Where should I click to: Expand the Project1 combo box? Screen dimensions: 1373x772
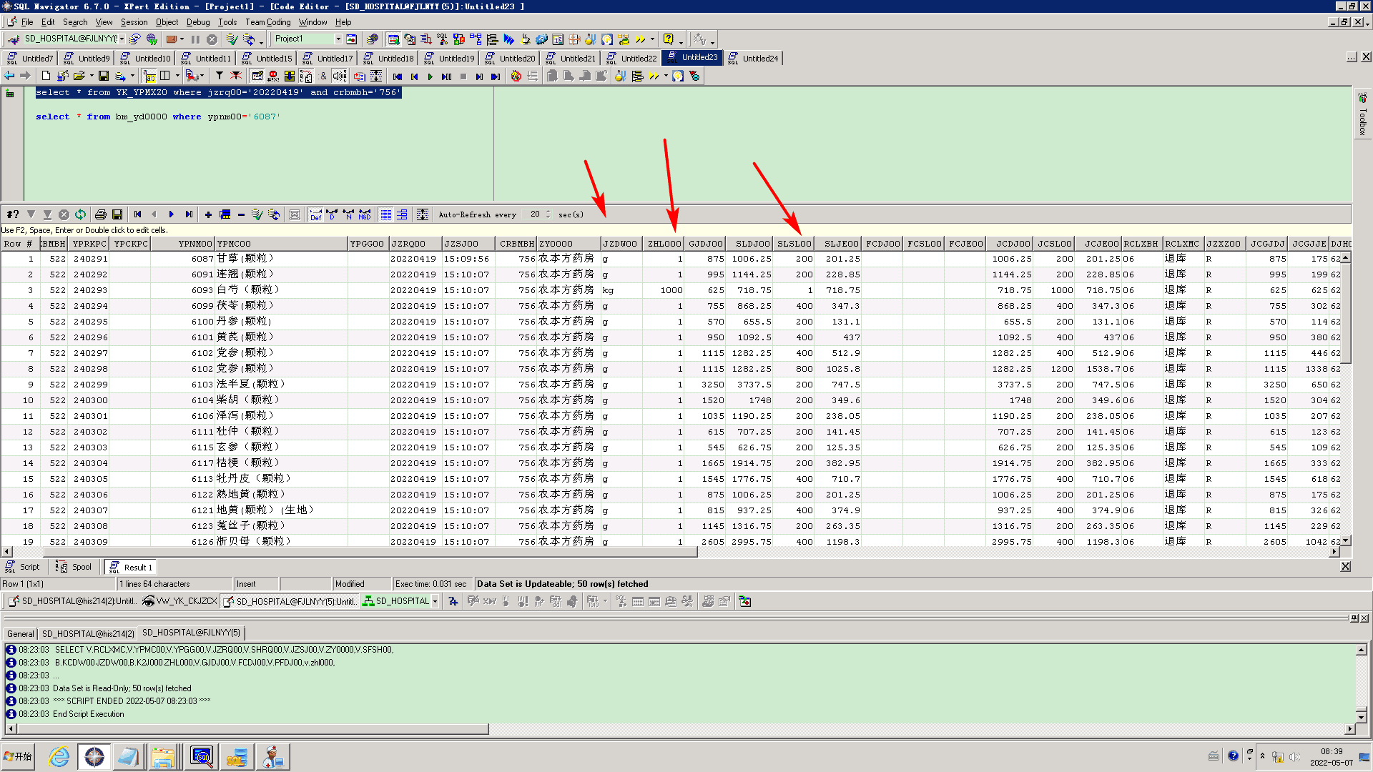(x=338, y=39)
